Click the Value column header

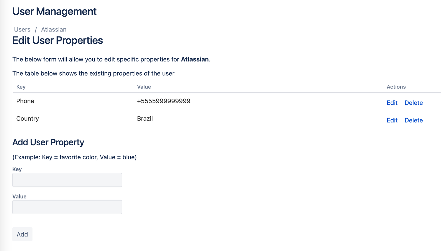pyautogui.click(x=144, y=87)
